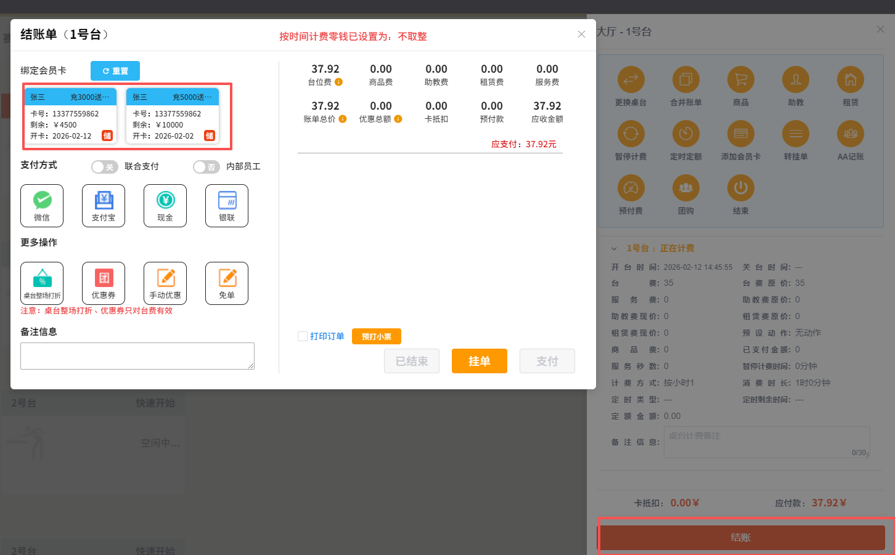Select WeChat (微信) payment method
Viewport: 895px width, 555px height.
[x=42, y=205]
